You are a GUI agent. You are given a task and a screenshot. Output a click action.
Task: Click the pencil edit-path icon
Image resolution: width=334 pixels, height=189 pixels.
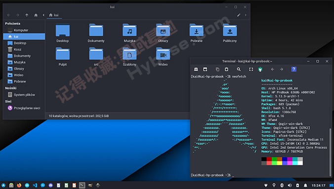click(239, 15)
